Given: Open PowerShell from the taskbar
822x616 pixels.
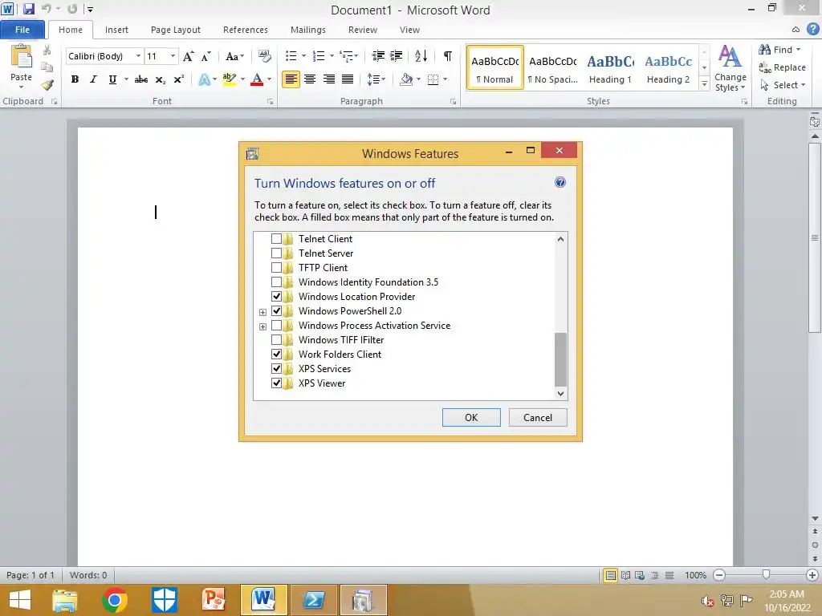Looking at the screenshot, I should pyautogui.click(x=314, y=600).
